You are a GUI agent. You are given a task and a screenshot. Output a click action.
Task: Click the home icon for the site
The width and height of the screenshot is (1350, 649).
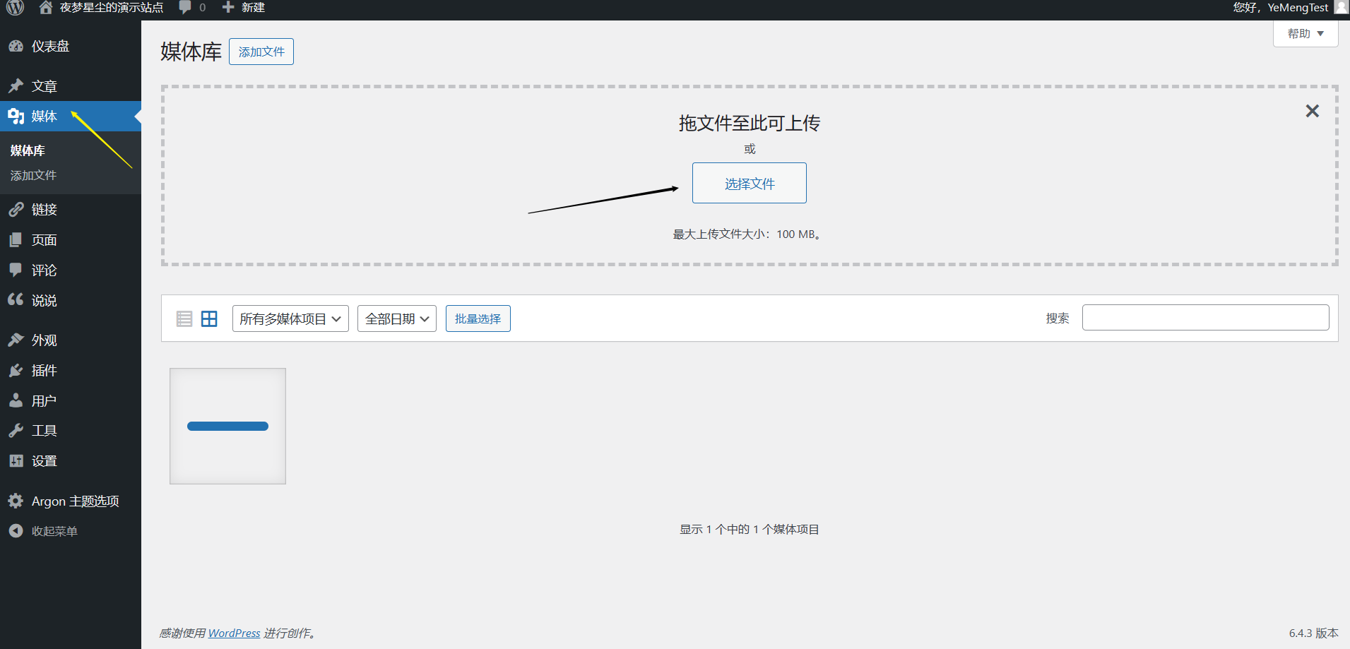pos(46,8)
